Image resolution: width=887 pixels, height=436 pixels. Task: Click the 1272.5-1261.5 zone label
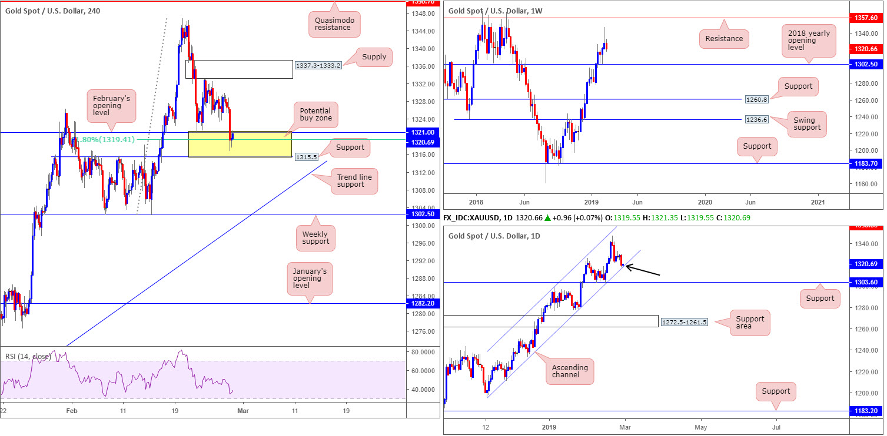(685, 323)
